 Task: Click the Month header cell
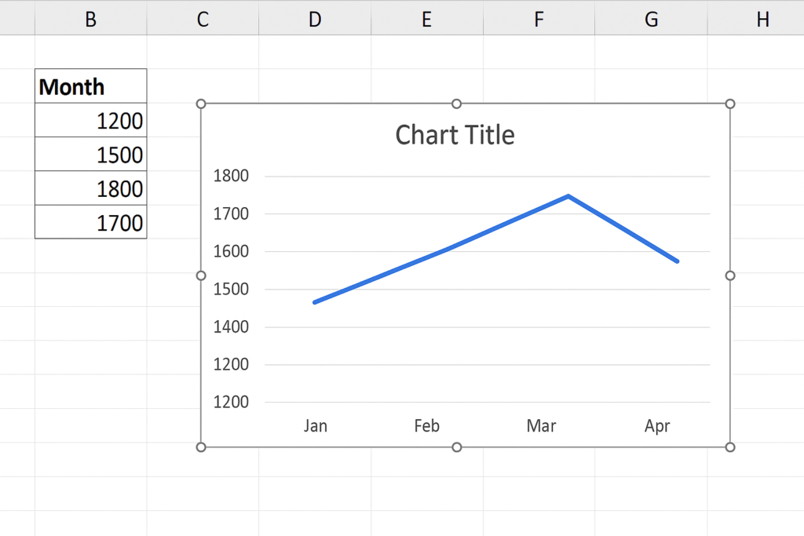point(90,86)
